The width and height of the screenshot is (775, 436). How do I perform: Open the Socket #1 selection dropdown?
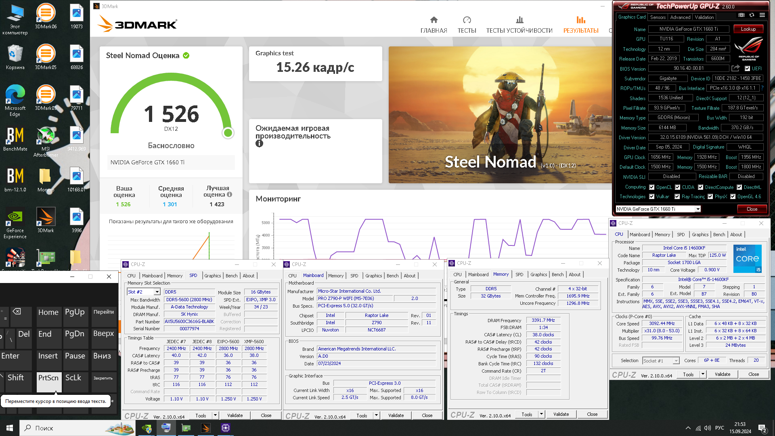(661, 361)
